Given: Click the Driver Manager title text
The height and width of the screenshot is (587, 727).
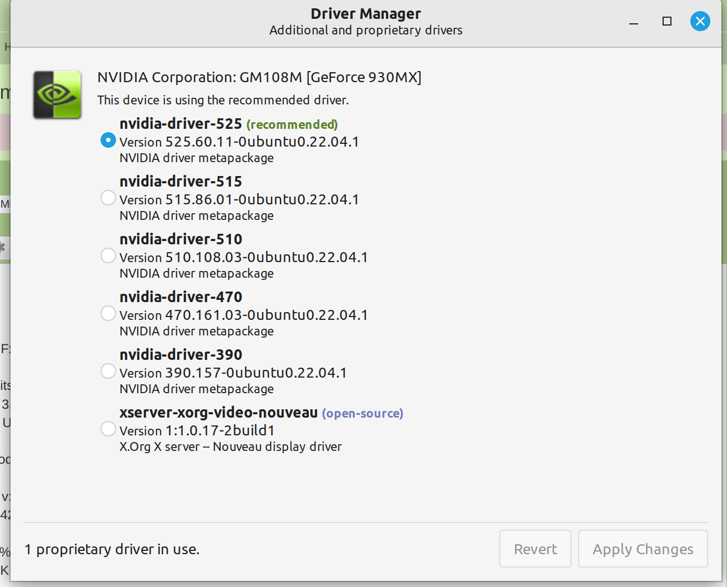Looking at the screenshot, I should 366,13.
